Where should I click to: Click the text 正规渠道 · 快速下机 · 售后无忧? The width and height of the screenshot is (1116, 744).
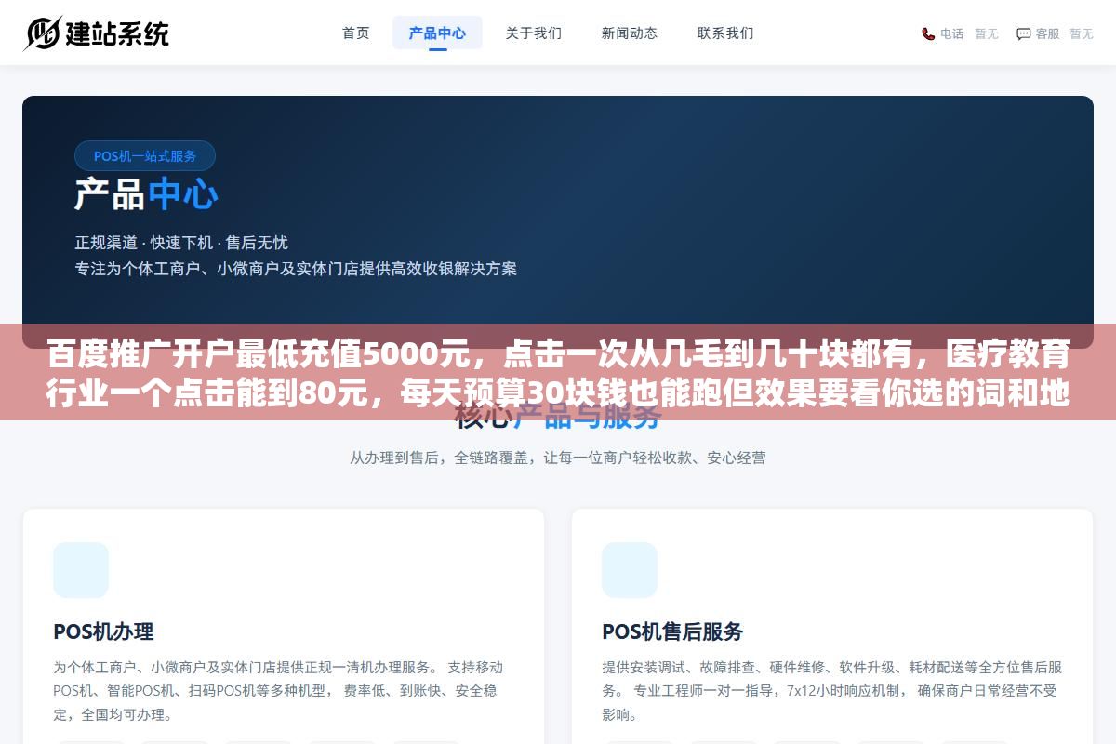click(x=181, y=243)
